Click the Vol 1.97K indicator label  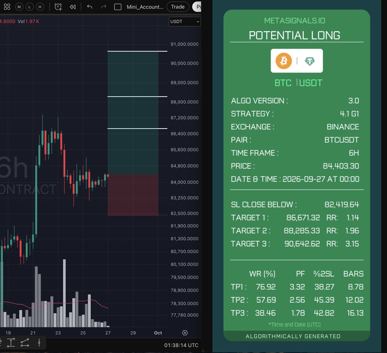(28, 21)
